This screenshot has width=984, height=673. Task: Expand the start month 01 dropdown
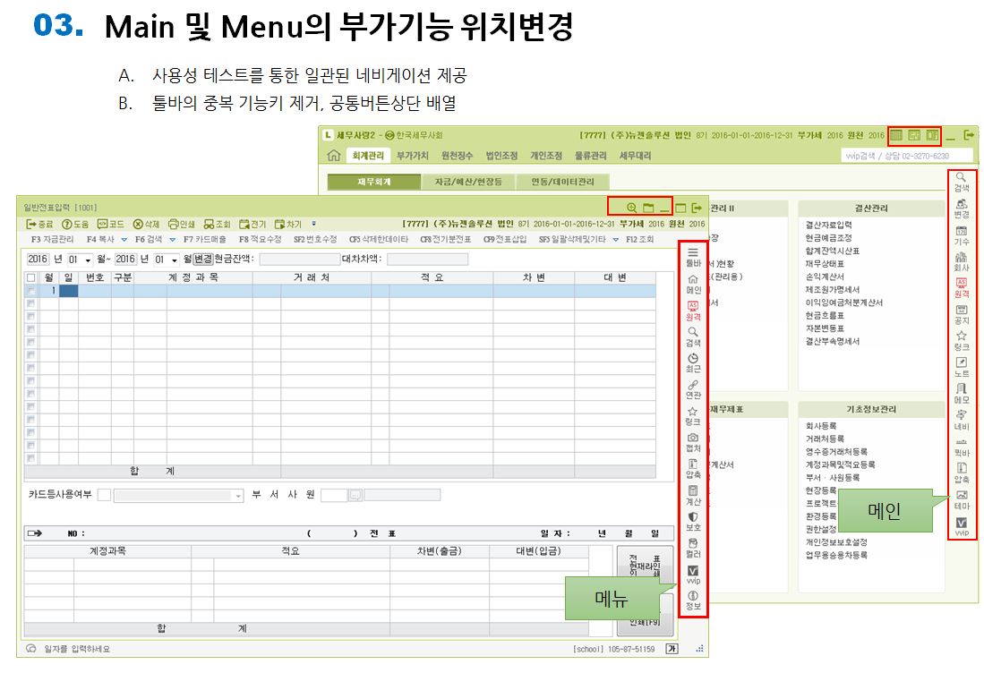coord(88,260)
